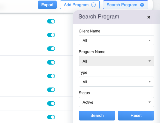
Task: Click the Type dropdown arrow icon
Action: coord(150,82)
